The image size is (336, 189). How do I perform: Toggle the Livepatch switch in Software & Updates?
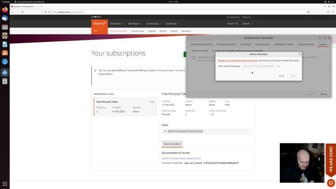coord(193,58)
